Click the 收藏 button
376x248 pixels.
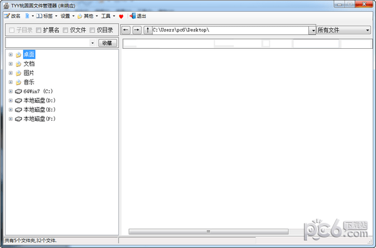pos(107,43)
